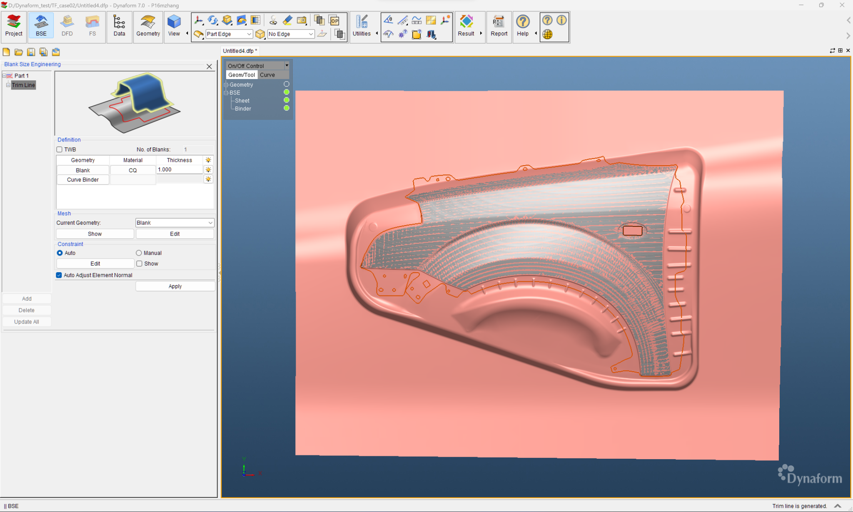Open the Part Edge dropdown
Image resolution: width=853 pixels, height=512 pixels.
point(229,34)
